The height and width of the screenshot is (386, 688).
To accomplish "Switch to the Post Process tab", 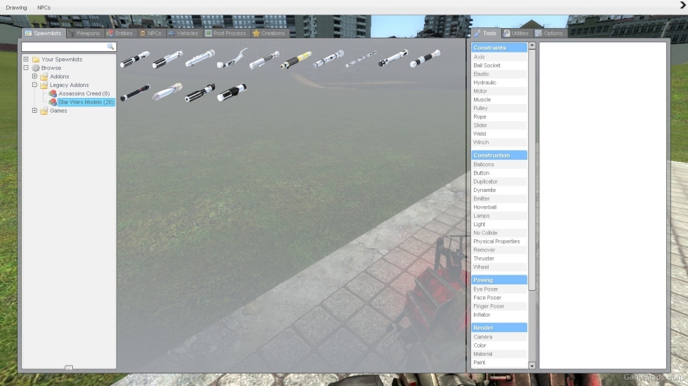I will (x=226, y=33).
